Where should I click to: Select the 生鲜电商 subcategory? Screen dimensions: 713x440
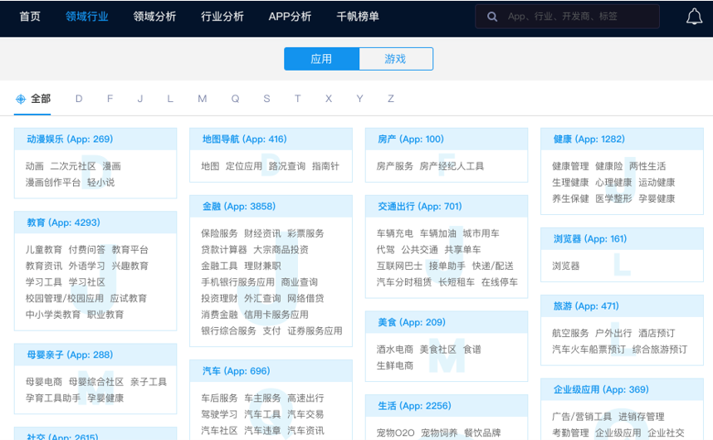tap(395, 366)
